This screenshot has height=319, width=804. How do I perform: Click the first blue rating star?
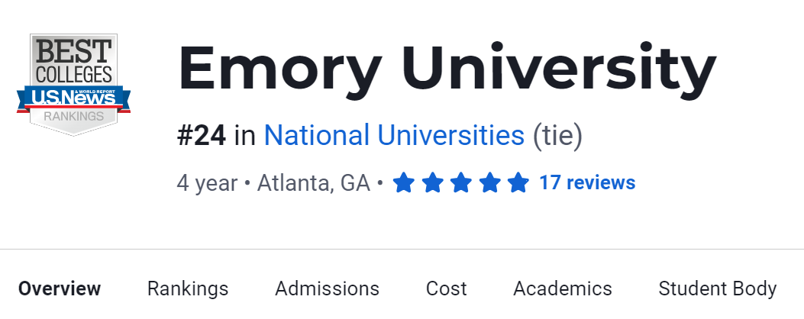404,183
